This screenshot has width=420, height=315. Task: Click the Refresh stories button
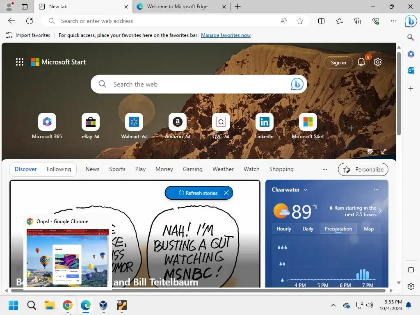pos(198,193)
